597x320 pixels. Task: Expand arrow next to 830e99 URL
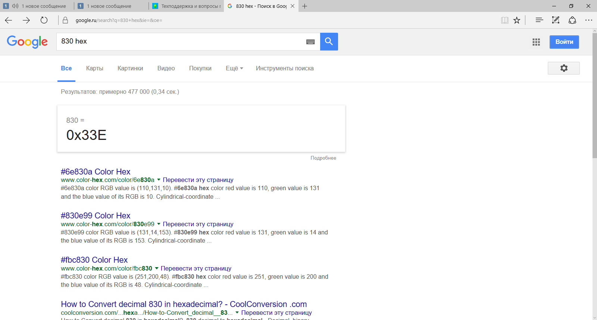159,224
